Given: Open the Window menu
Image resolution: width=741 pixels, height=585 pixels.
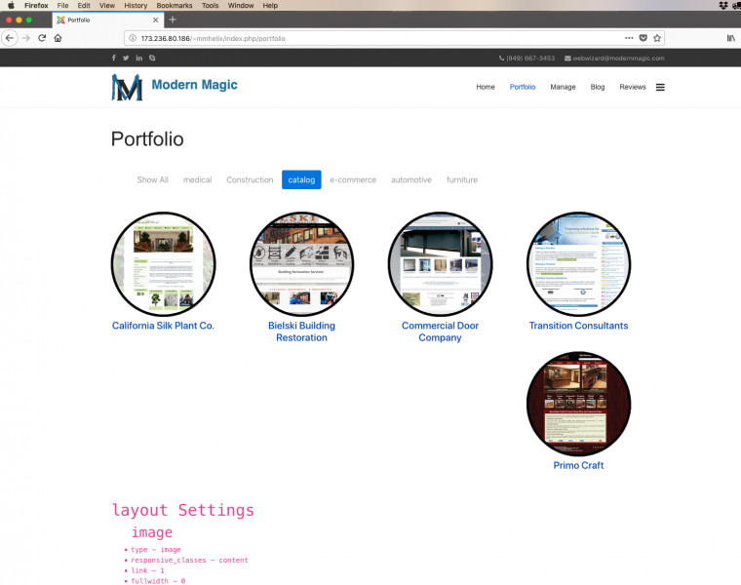Looking at the screenshot, I should (x=241, y=5).
